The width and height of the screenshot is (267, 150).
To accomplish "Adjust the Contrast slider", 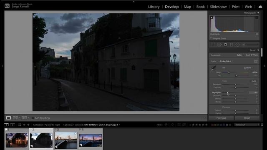I will click(235, 87).
